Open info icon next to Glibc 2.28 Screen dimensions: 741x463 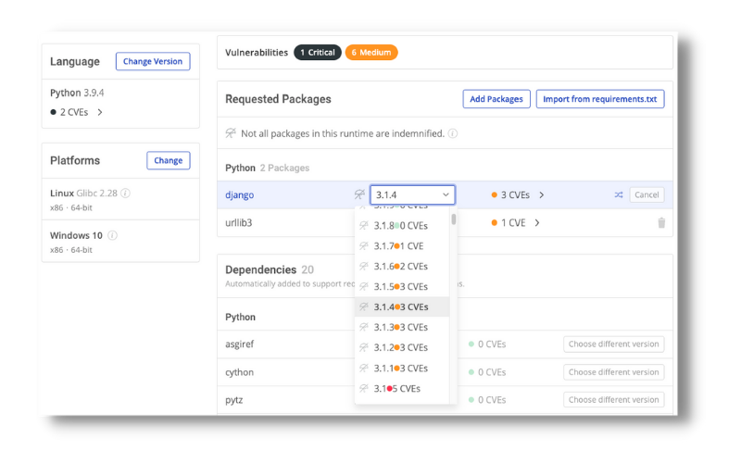click(x=125, y=194)
